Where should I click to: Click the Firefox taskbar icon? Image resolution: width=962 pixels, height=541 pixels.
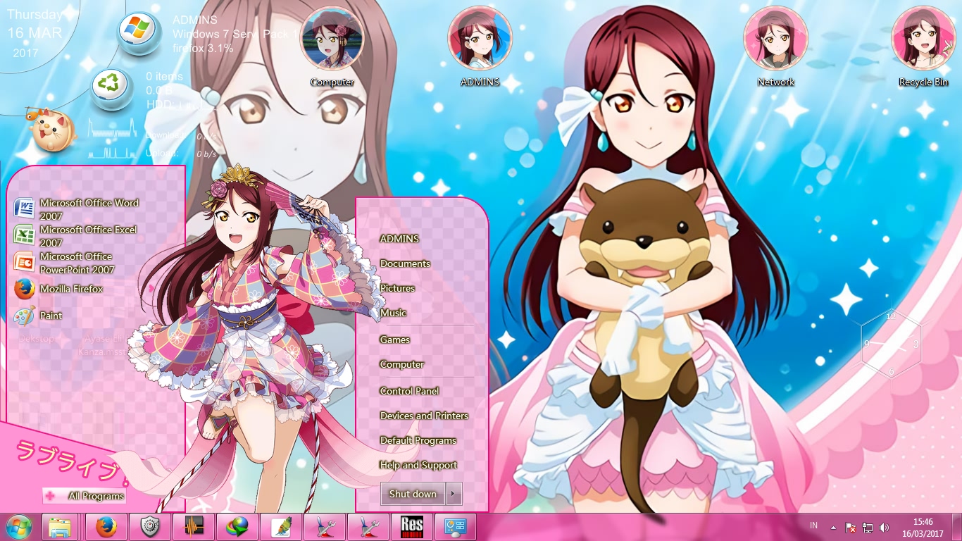106,527
